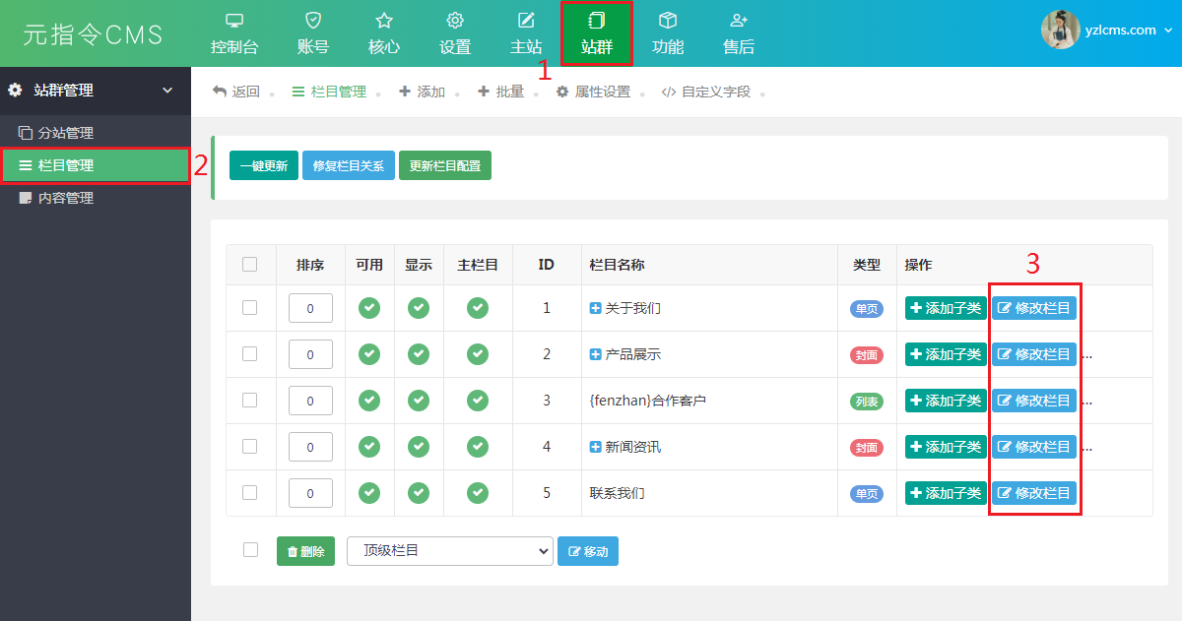Expand the 关于我们 category plus icon
The height and width of the screenshot is (621, 1182).
(595, 308)
